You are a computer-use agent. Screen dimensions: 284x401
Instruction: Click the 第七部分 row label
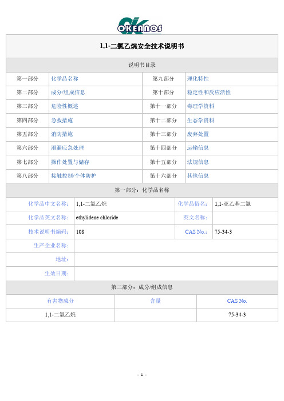pyautogui.click(x=27, y=162)
